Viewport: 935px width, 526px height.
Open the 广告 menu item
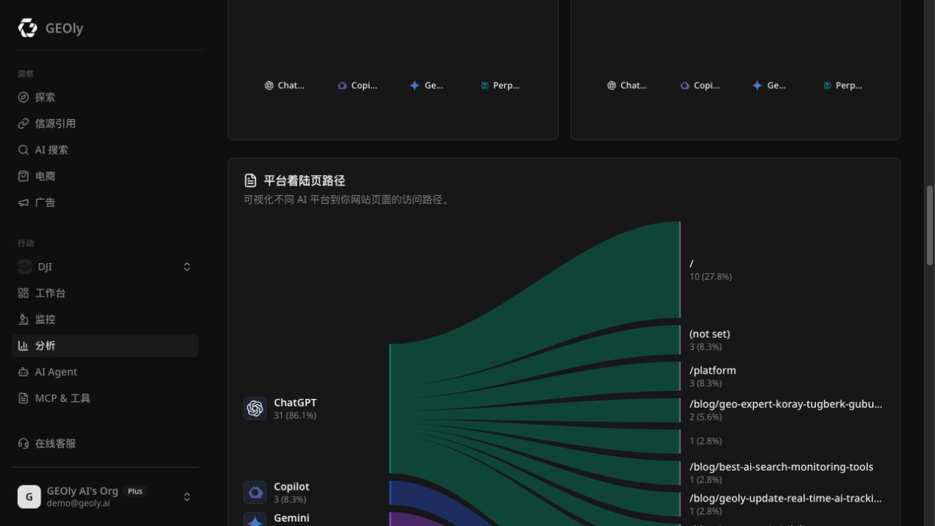coord(105,202)
